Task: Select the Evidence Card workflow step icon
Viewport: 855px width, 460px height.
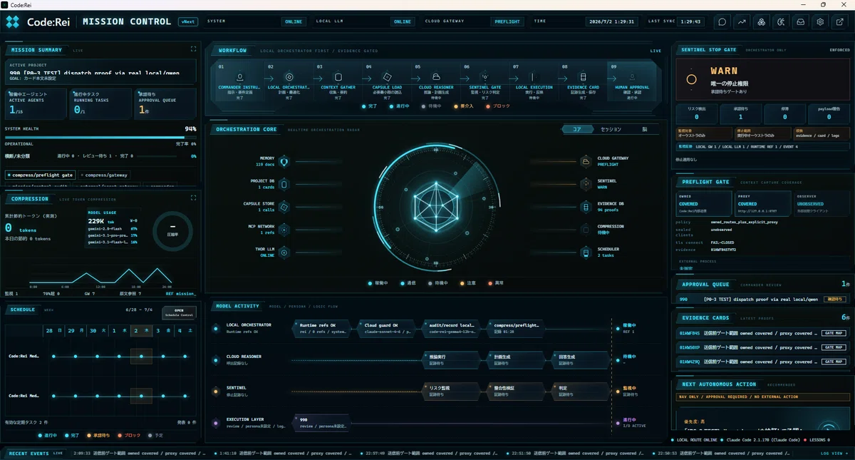Action: point(583,77)
